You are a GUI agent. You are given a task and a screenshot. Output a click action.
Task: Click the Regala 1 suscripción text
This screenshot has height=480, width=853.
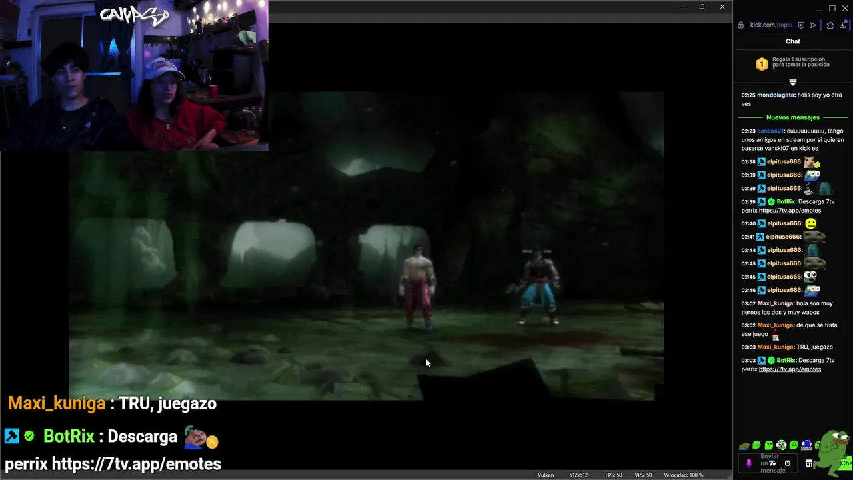pos(801,65)
